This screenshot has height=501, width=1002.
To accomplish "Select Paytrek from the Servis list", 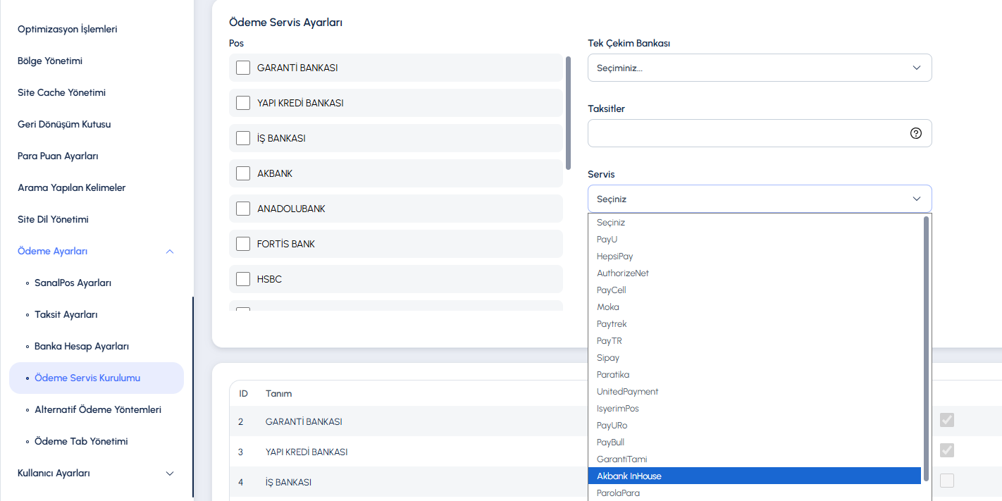I will point(755,324).
